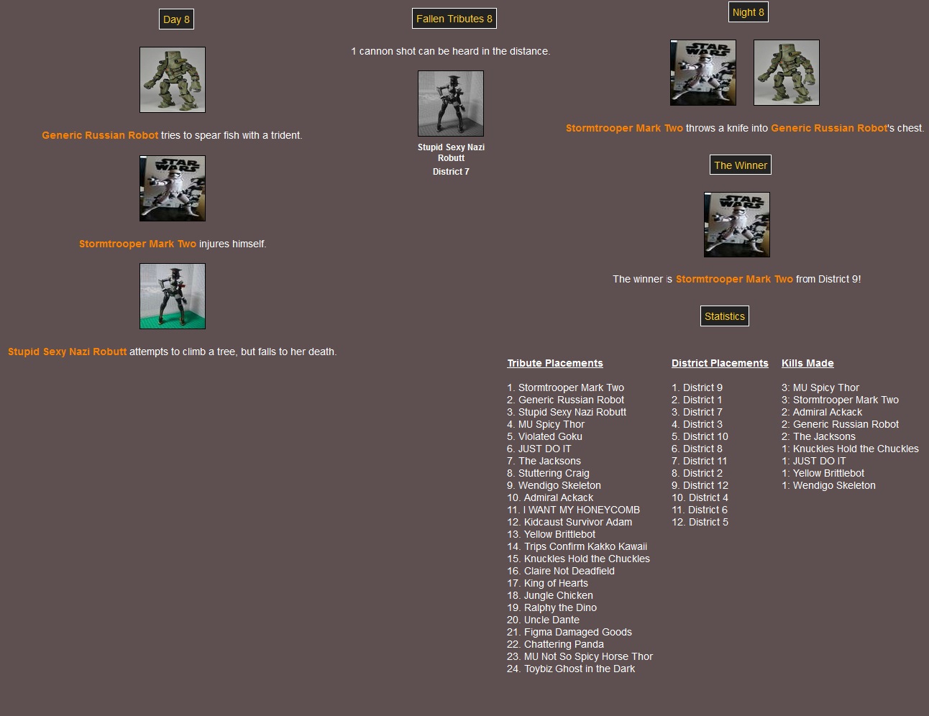Select '17. King of Hearts' row
This screenshot has height=716, width=929.
tap(547, 583)
